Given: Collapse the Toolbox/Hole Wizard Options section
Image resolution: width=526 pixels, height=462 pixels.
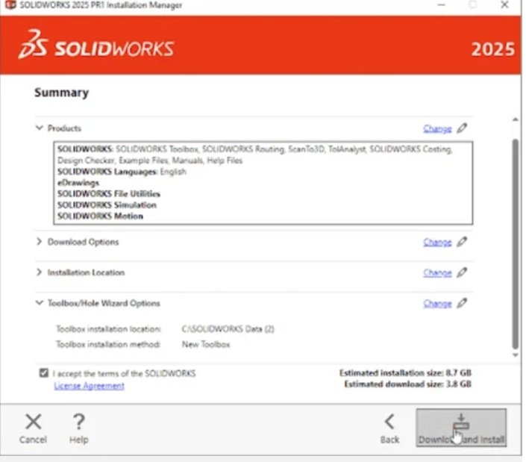Looking at the screenshot, I should (x=40, y=302).
